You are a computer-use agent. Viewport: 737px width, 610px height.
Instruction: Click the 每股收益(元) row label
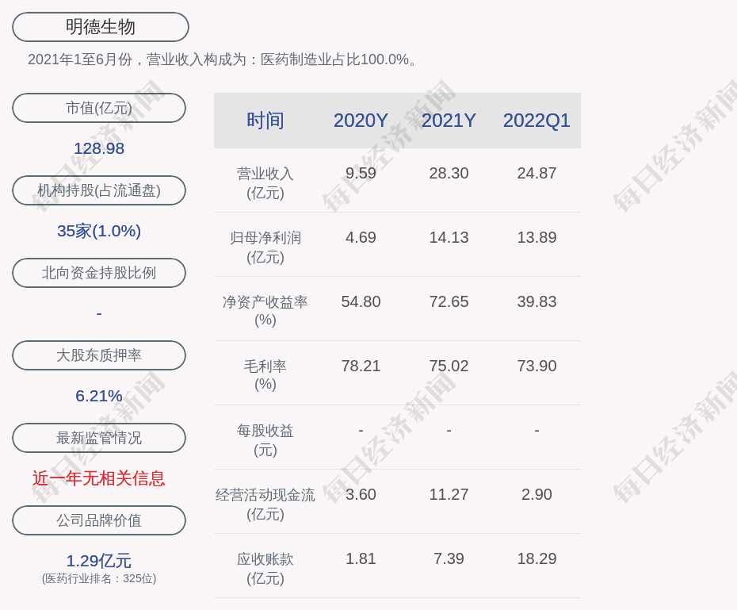(x=265, y=440)
